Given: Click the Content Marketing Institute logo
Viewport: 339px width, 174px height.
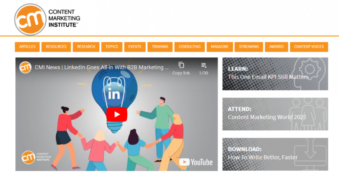Looking at the screenshot, I should pos(47,19).
